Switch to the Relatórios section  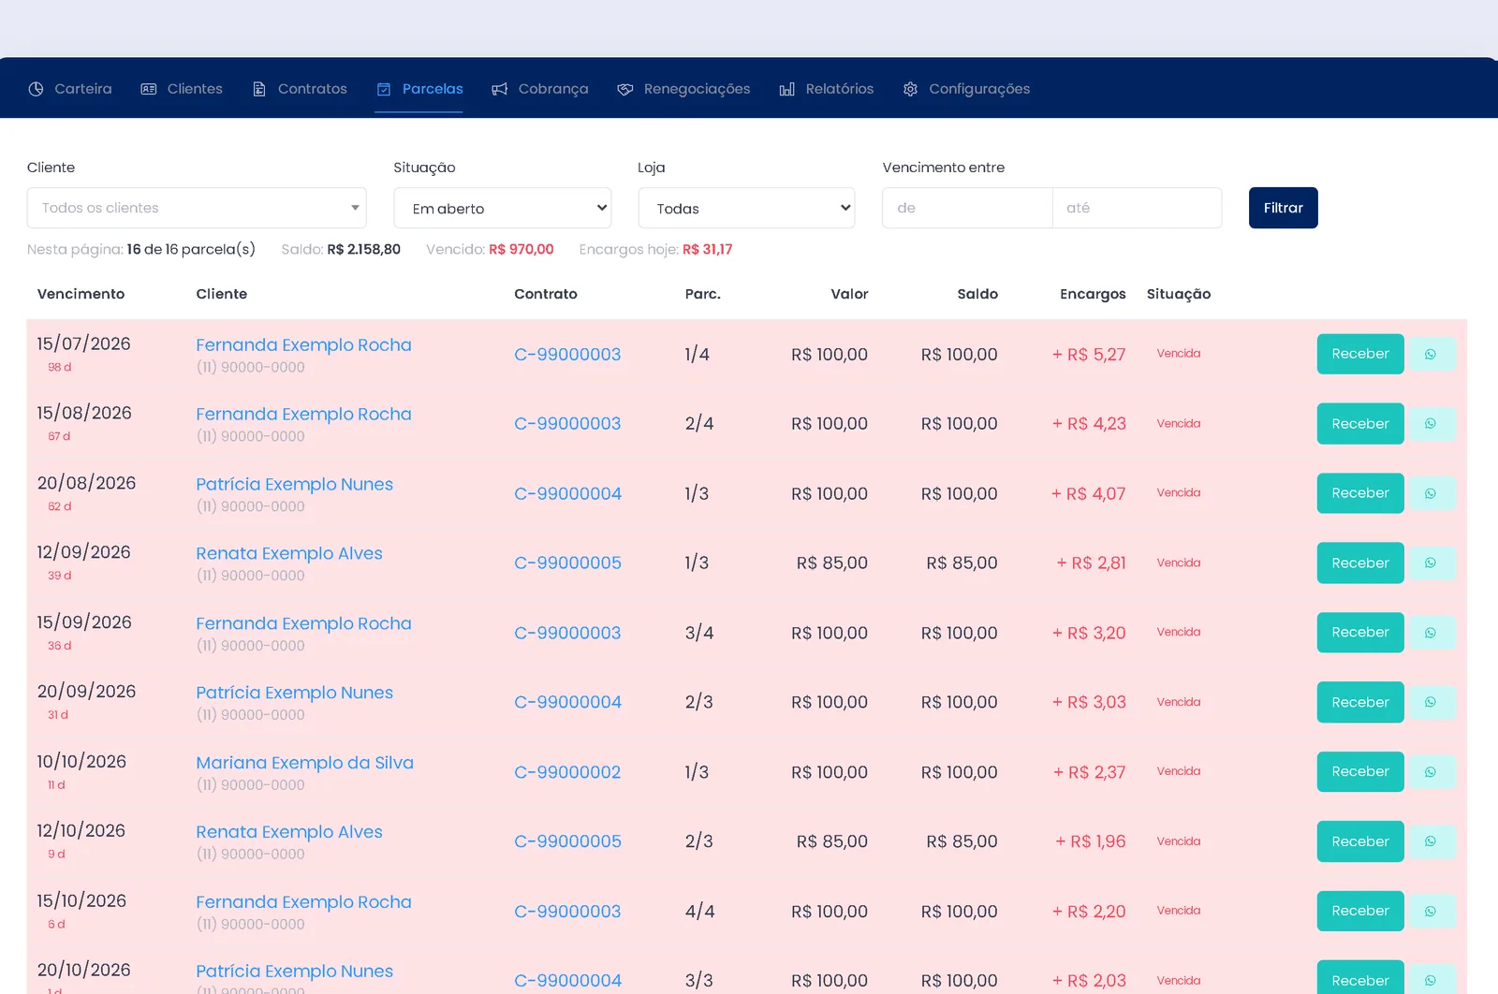click(x=827, y=89)
